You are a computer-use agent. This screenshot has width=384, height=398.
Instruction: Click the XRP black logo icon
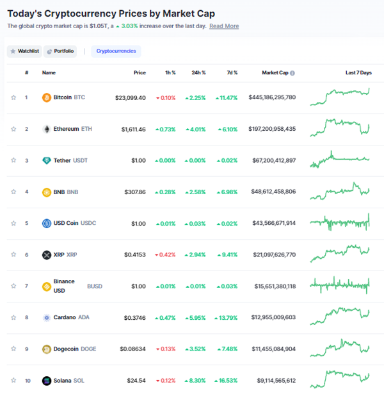[x=46, y=255]
